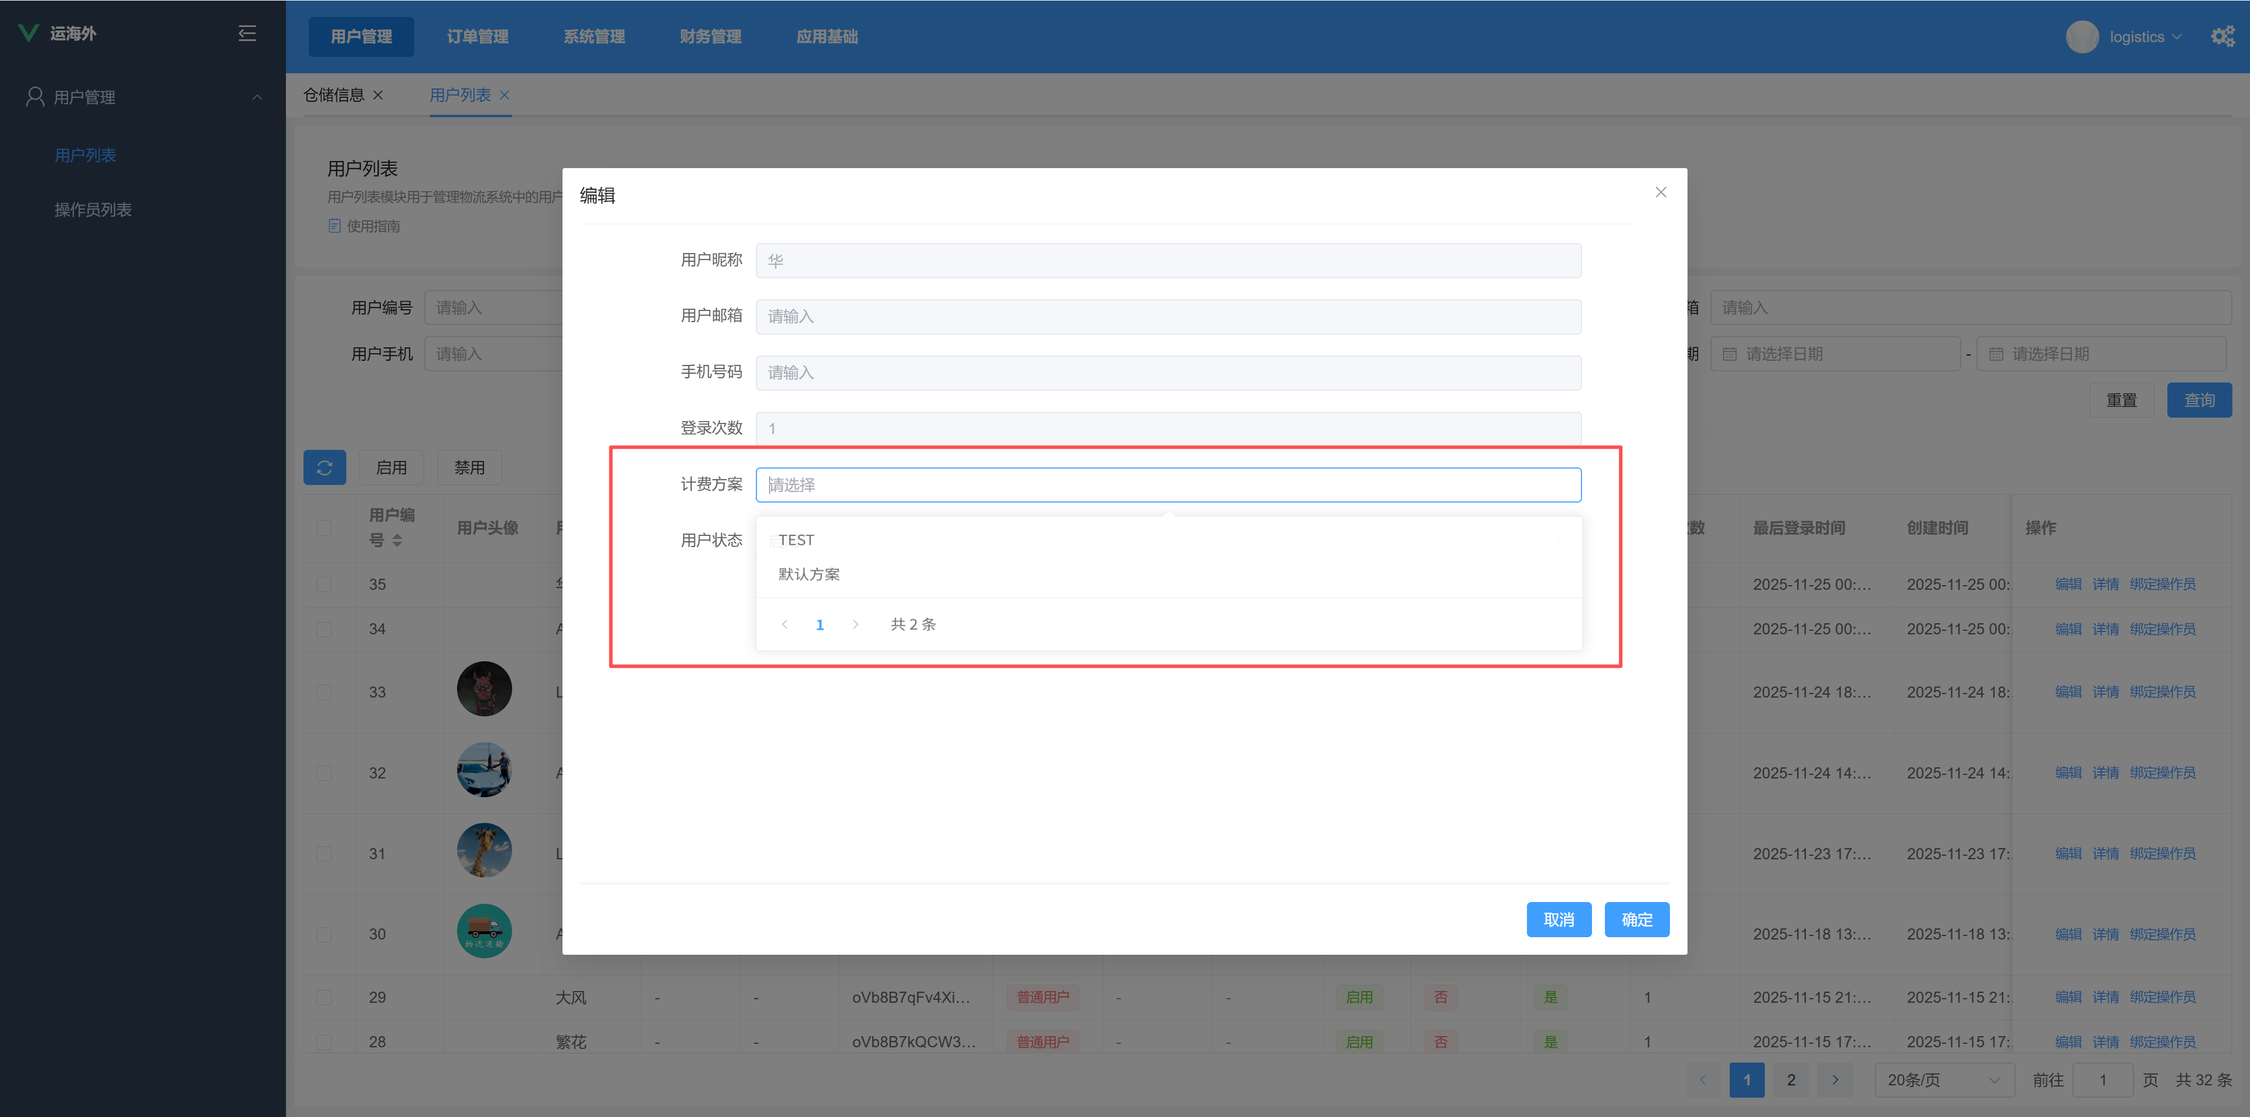Tick the checkbox for user row 35
Image resolution: width=2250 pixels, height=1117 pixels.
pyautogui.click(x=324, y=584)
